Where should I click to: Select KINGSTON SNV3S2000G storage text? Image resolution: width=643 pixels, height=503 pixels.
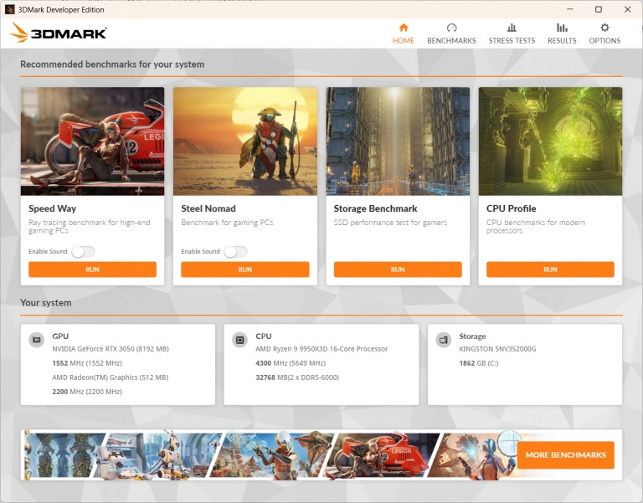click(x=497, y=349)
